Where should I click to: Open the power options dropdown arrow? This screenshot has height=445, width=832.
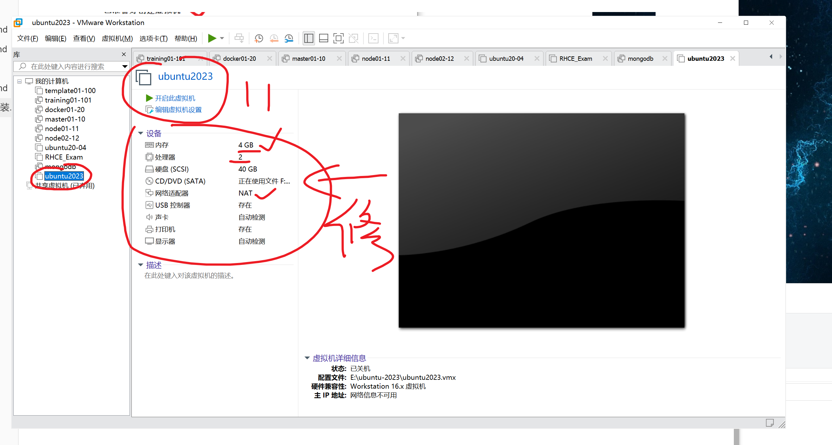222,38
